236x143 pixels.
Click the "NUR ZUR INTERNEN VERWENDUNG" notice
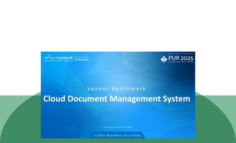click(181, 54)
